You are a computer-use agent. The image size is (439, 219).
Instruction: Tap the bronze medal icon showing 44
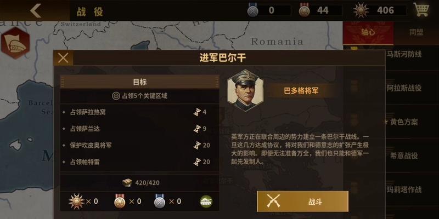(x=304, y=10)
